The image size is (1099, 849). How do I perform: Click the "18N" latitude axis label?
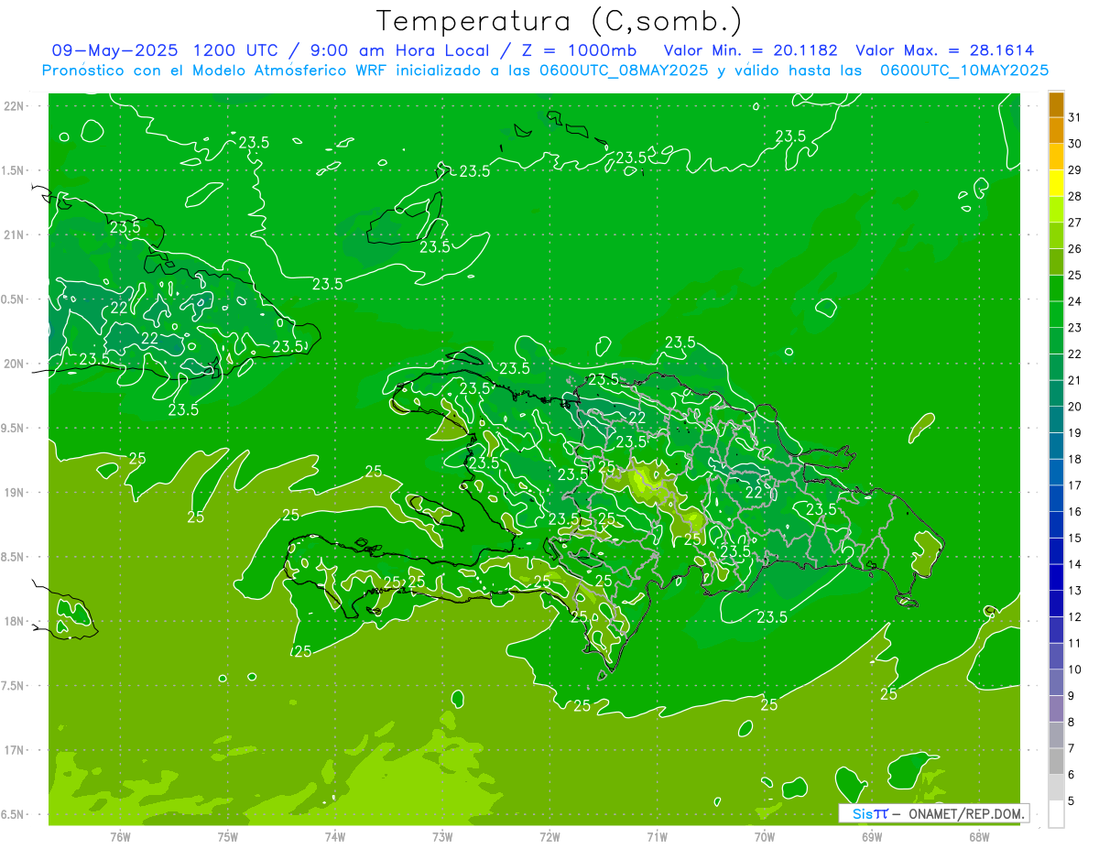click(x=16, y=621)
